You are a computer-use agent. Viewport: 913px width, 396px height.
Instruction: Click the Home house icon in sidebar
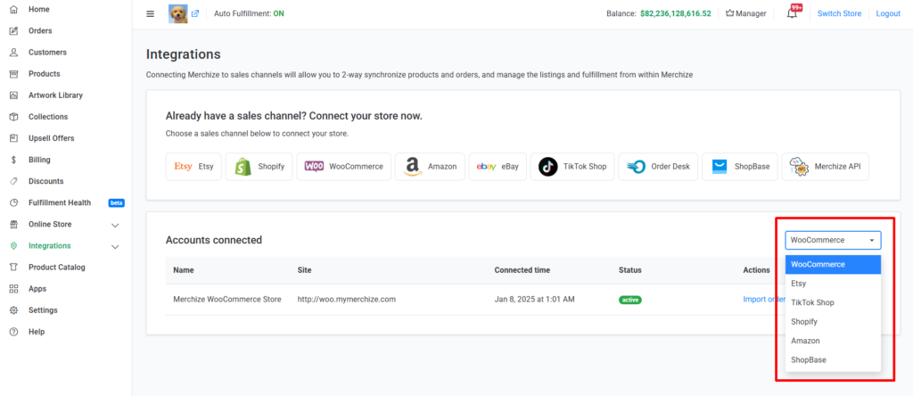point(14,9)
